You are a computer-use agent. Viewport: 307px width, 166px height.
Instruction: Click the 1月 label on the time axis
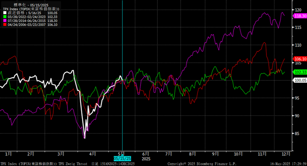8,154
